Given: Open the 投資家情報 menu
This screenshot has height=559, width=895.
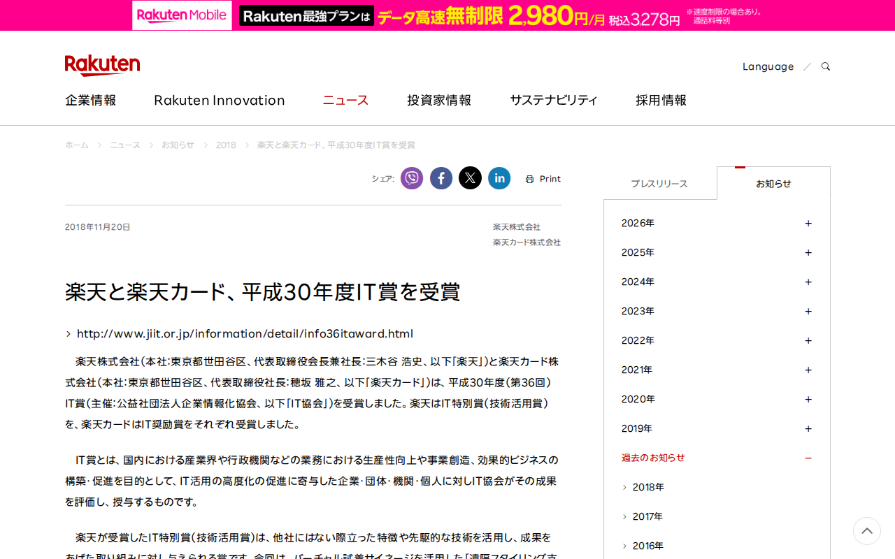Looking at the screenshot, I should pyautogui.click(x=439, y=100).
